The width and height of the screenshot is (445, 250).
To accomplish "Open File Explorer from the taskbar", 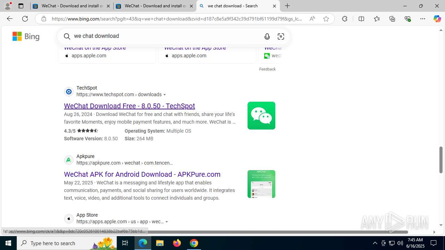I will [x=160, y=243].
